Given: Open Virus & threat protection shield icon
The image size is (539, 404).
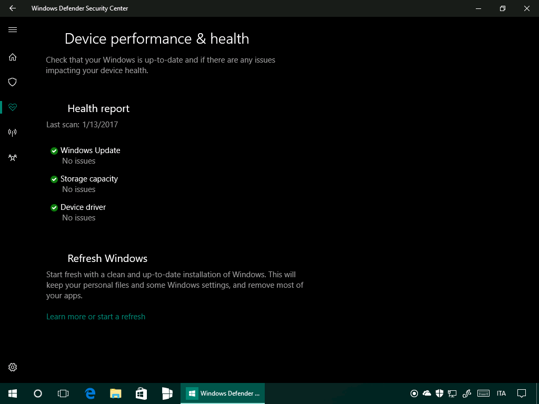Looking at the screenshot, I should click(x=13, y=82).
